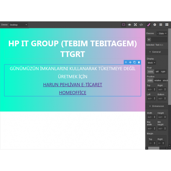
Task: Open the Display block dropdown
Action: (x=151, y=63)
